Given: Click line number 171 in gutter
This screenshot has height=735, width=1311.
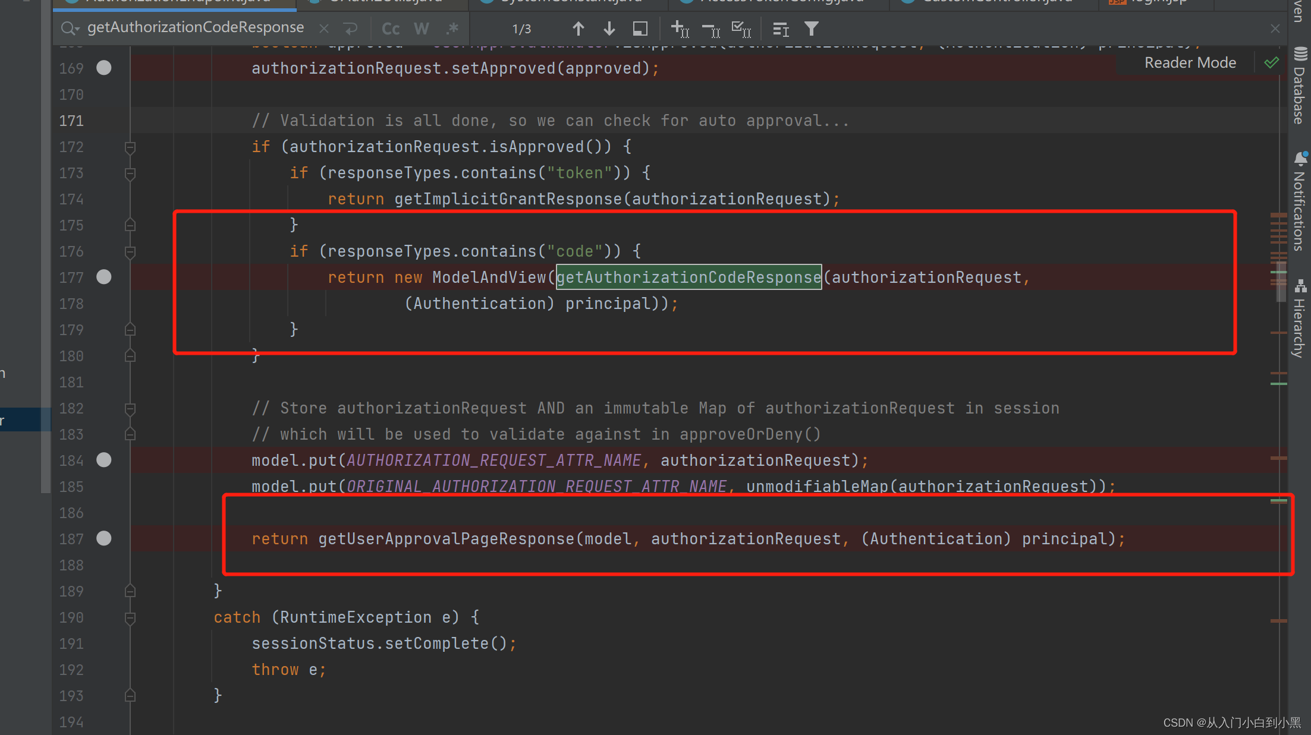Looking at the screenshot, I should pos(71,121).
